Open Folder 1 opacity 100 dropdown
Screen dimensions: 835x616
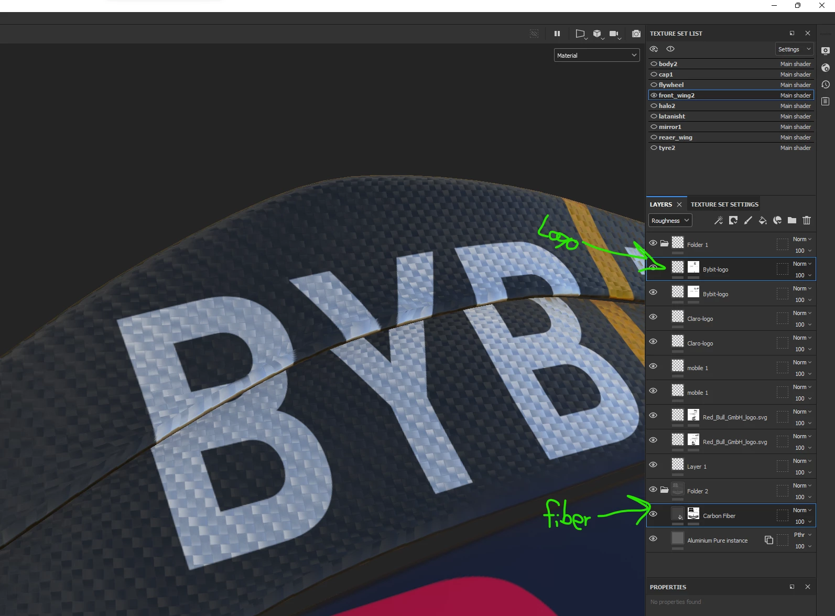803,251
